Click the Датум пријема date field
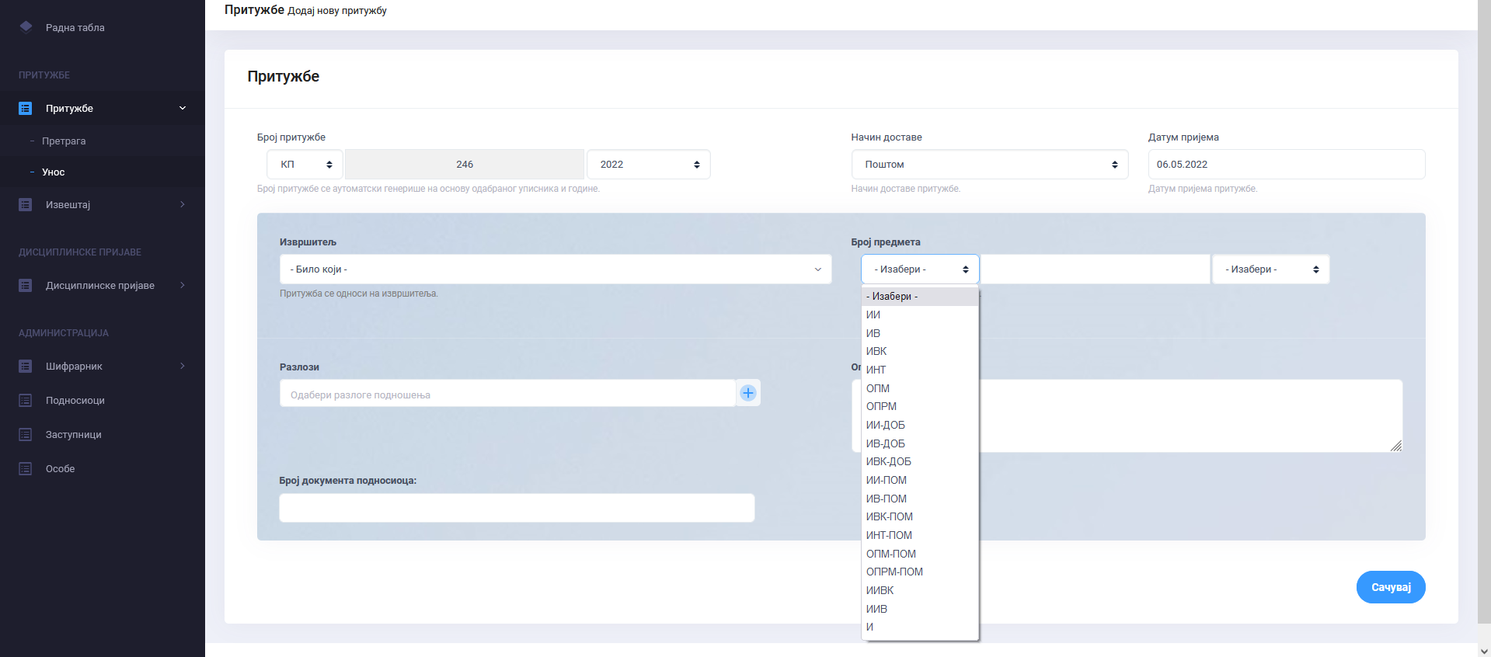The height and width of the screenshot is (657, 1491). tap(1286, 165)
